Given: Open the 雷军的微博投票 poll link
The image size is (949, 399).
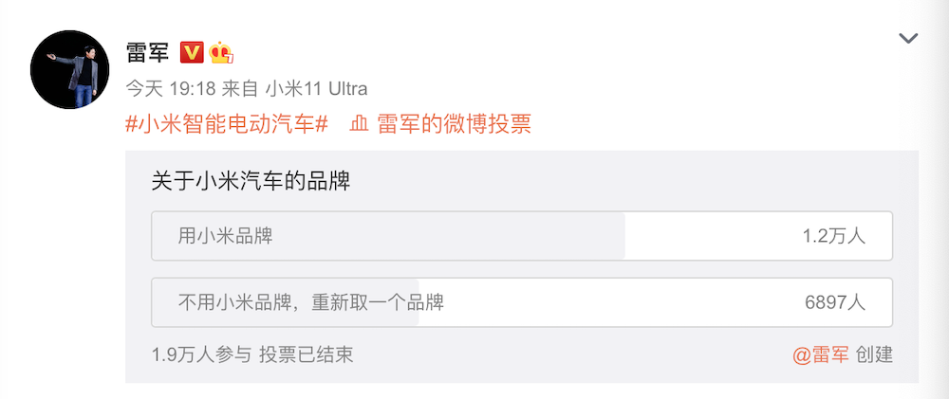Looking at the screenshot, I should point(454,124).
